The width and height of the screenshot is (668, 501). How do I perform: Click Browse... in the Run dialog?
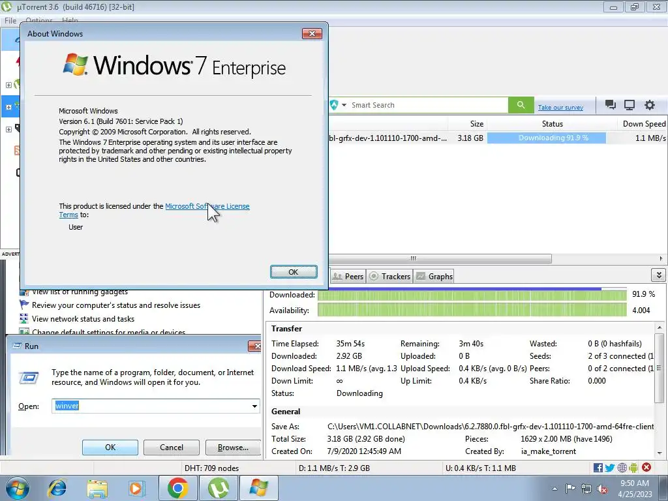click(233, 448)
